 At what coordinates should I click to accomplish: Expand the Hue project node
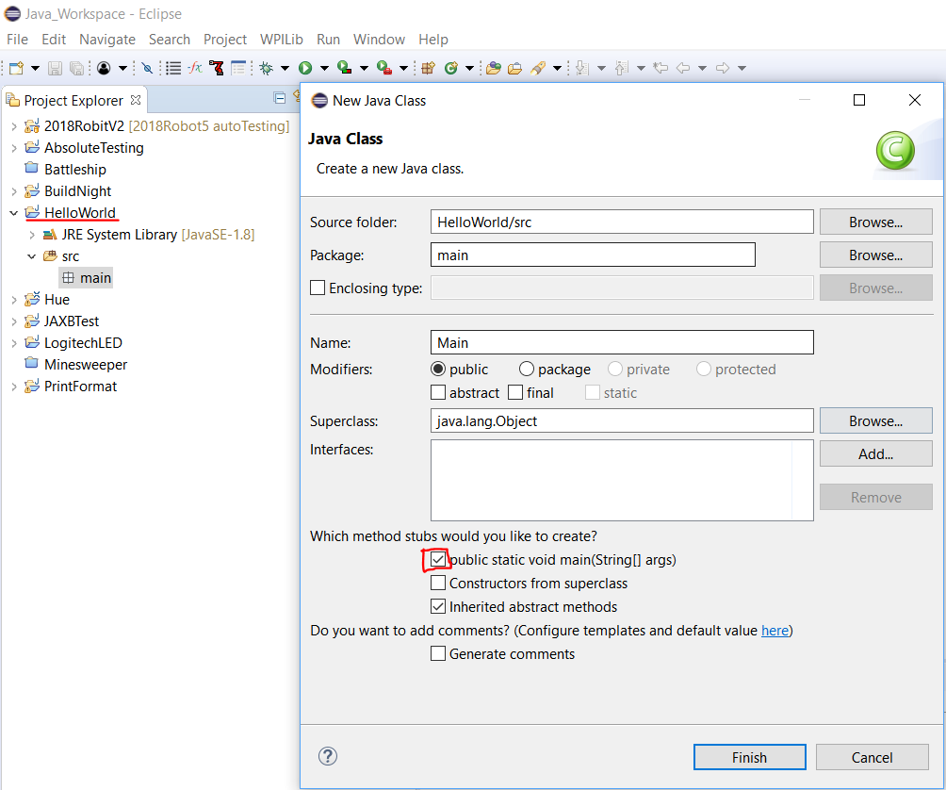click(14, 300)
